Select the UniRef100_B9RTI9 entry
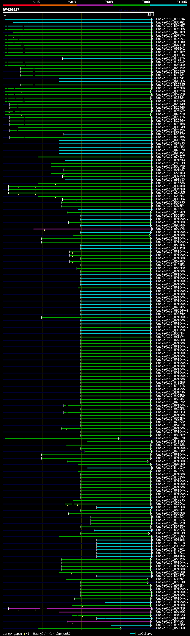 point(170,46)
